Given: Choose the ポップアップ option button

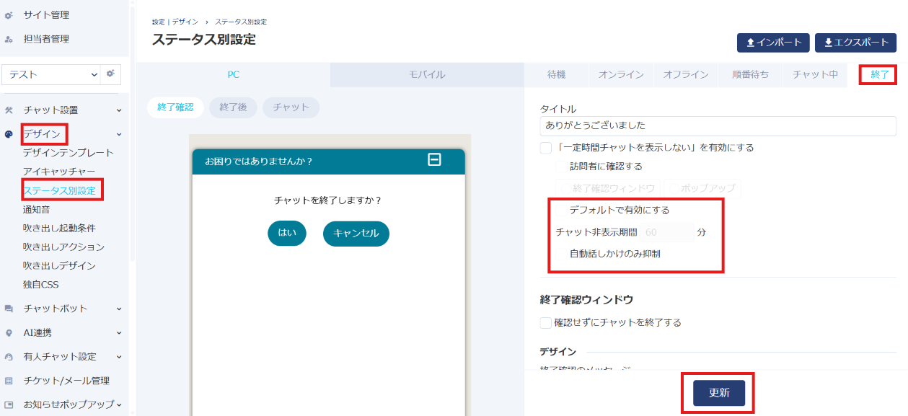Looking at the screenshot, I should (702, 188).
